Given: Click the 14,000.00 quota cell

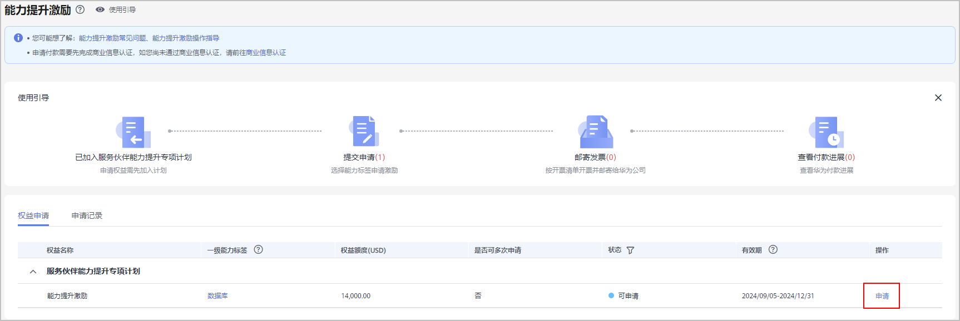Looking at the screenshot, I should coord(356,296).
